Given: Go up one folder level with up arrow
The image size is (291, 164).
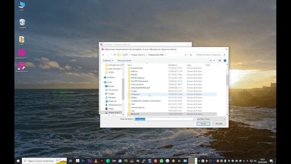Looking at the screenshot, I should click(115, 55).
